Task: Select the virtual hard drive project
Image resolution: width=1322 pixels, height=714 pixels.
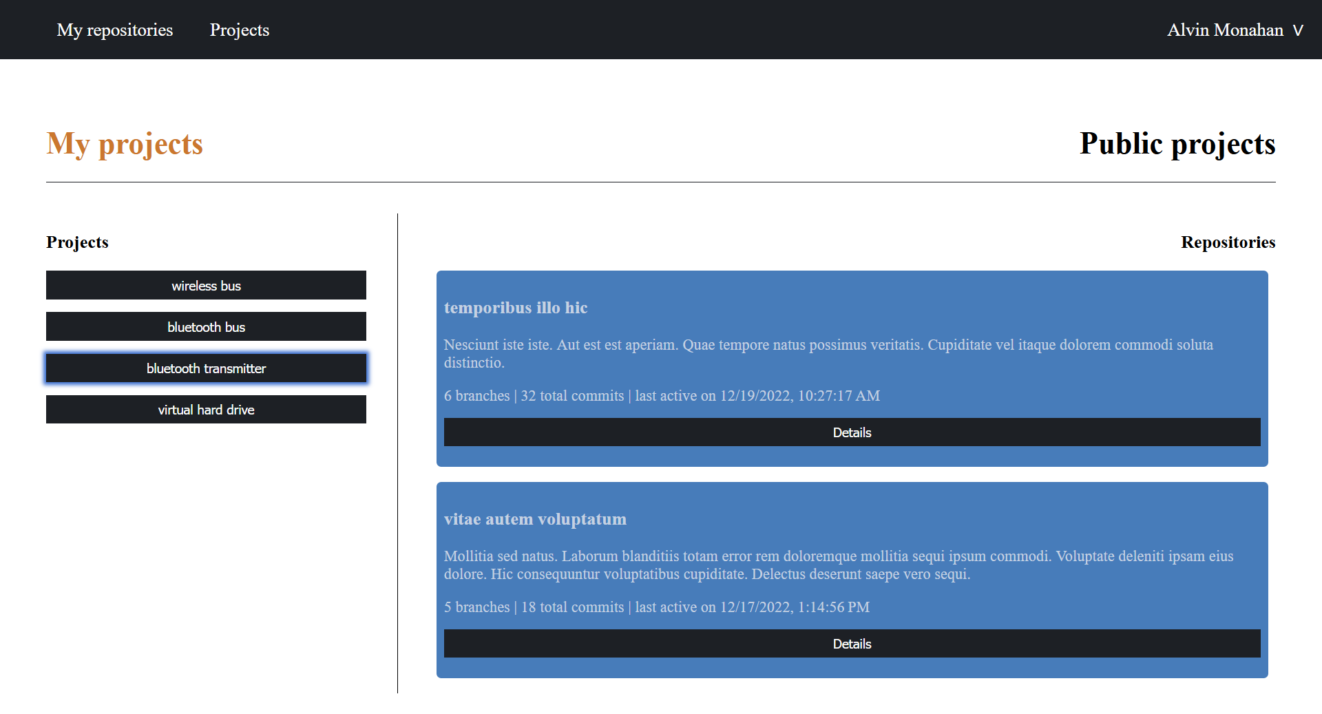Action: pos(206,409)
